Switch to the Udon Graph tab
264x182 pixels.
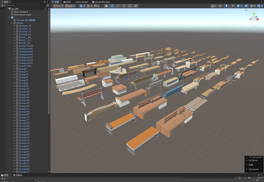[81, 2]
